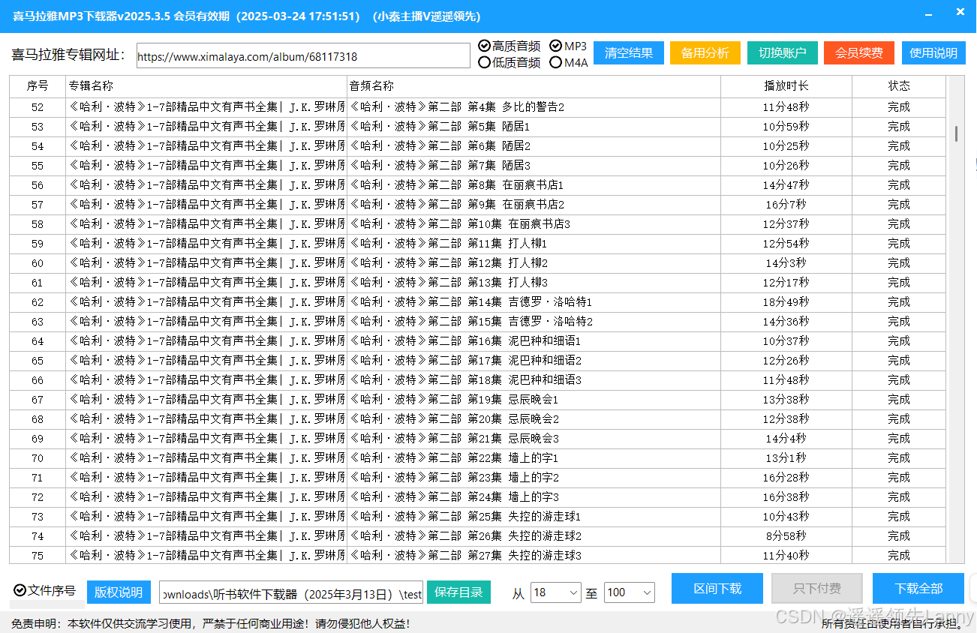The height and width of the screenshot is (633, 977).
Task: Select row 第25集 失控的游走球1
Action: pos(478,517)
